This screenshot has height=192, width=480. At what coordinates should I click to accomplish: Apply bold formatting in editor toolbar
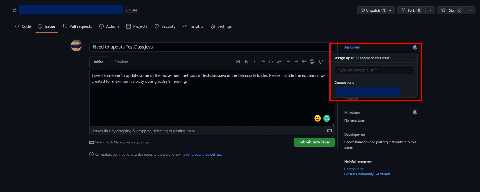[x=246, y=62]
